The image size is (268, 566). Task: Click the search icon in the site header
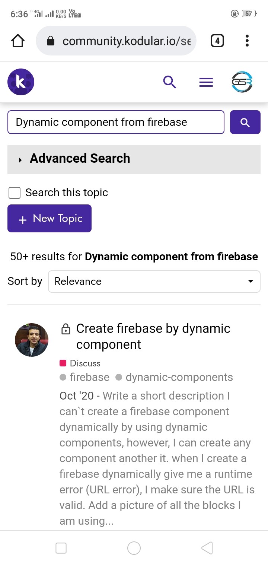coord(169,82)
